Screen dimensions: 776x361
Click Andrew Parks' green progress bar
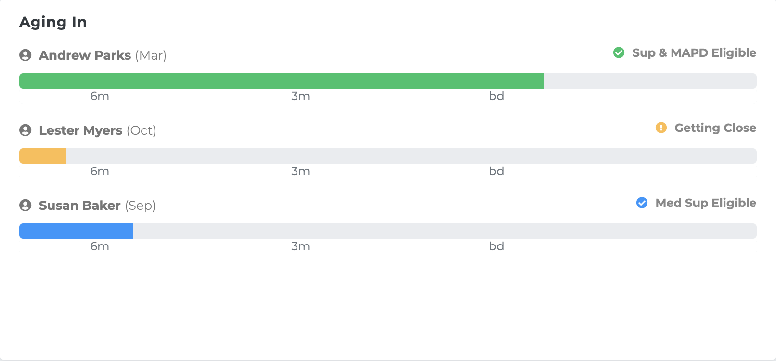click(282, 81)
